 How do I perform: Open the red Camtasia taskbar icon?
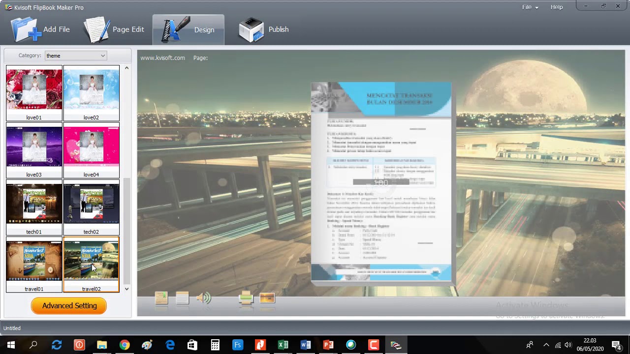click(x=374, y=345)
